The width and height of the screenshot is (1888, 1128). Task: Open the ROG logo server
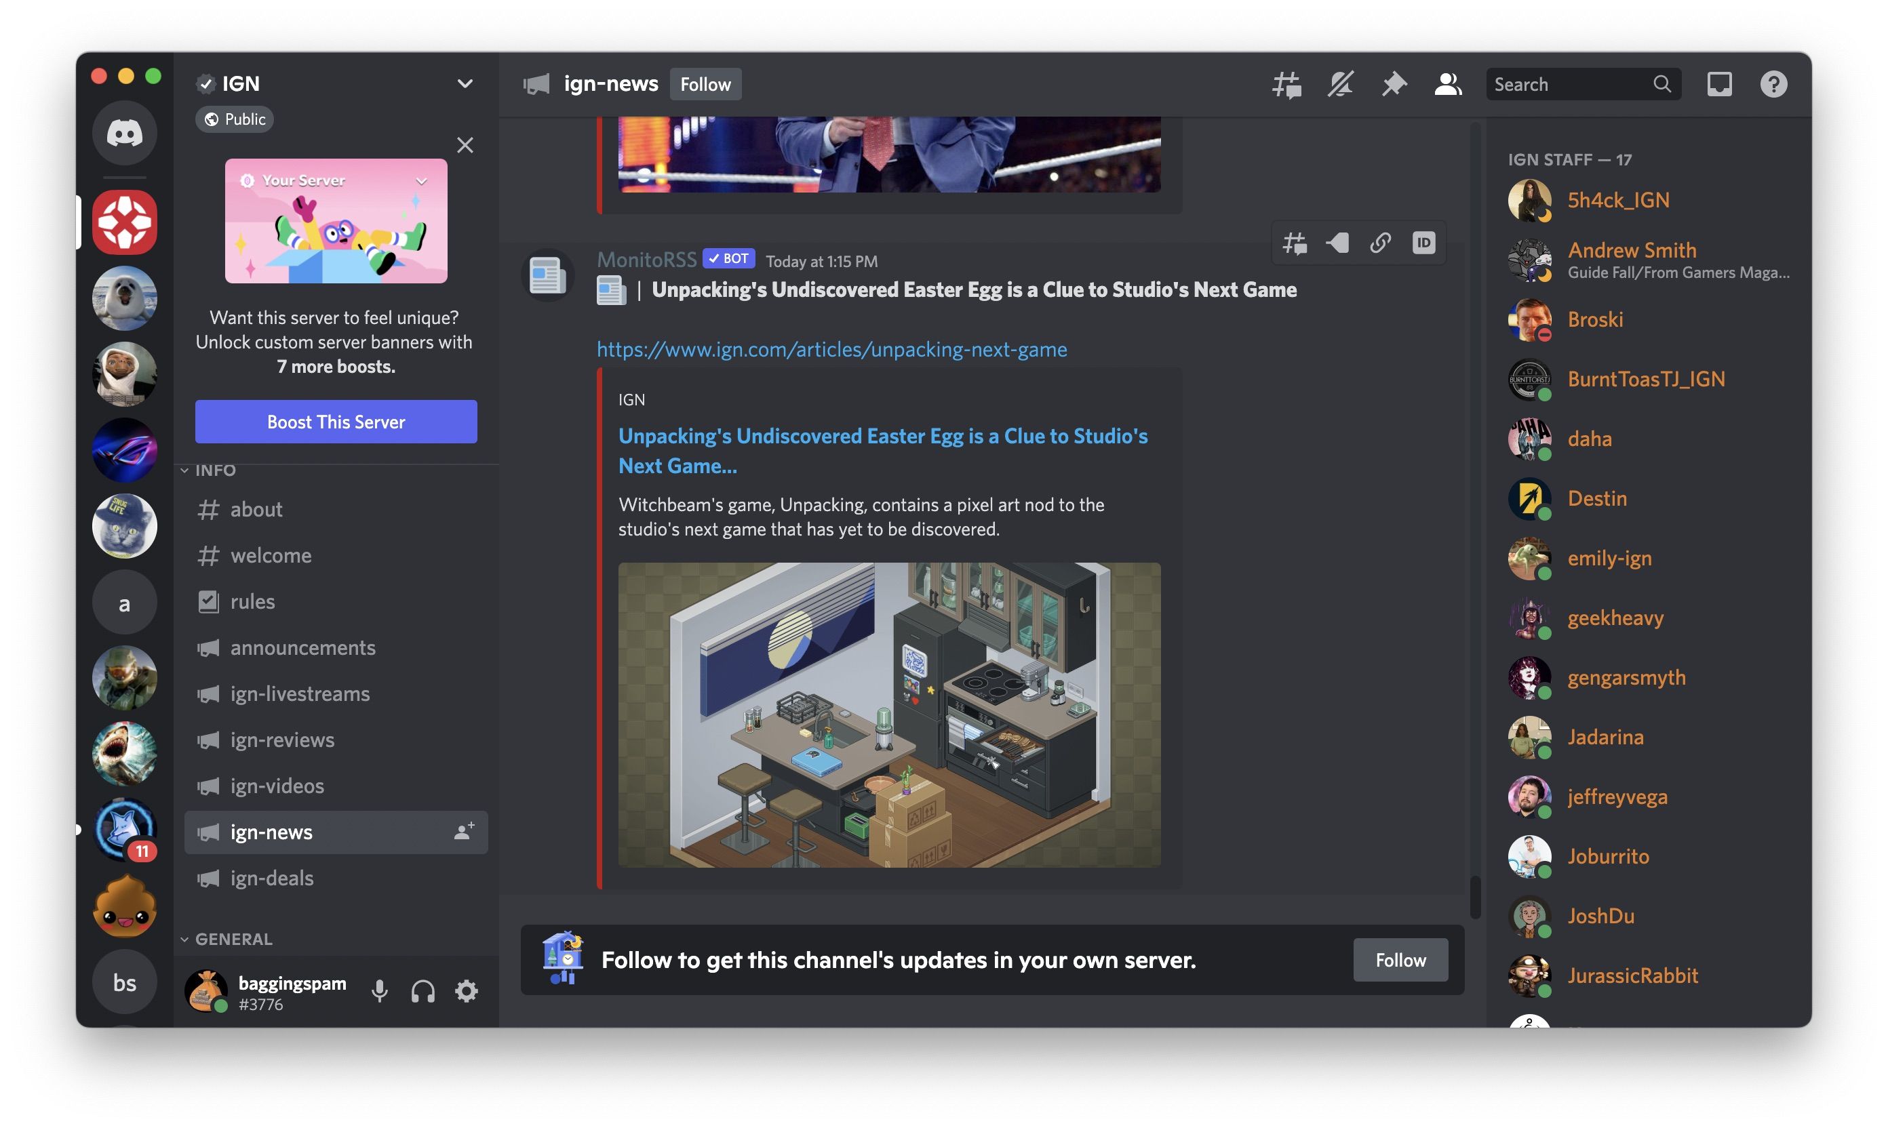click(x=125, y=450)
